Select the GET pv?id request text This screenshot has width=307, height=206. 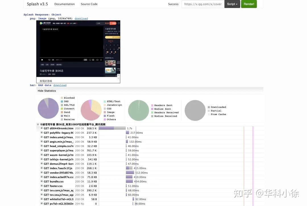tap(59, 204)
